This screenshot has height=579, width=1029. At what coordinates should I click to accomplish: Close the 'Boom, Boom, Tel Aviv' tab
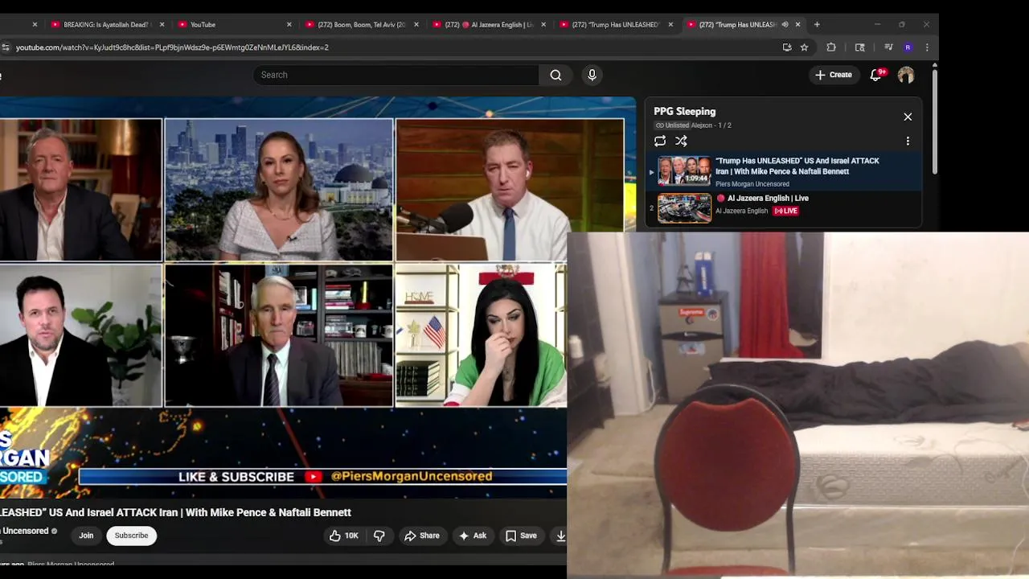click(x=416, y=24)
